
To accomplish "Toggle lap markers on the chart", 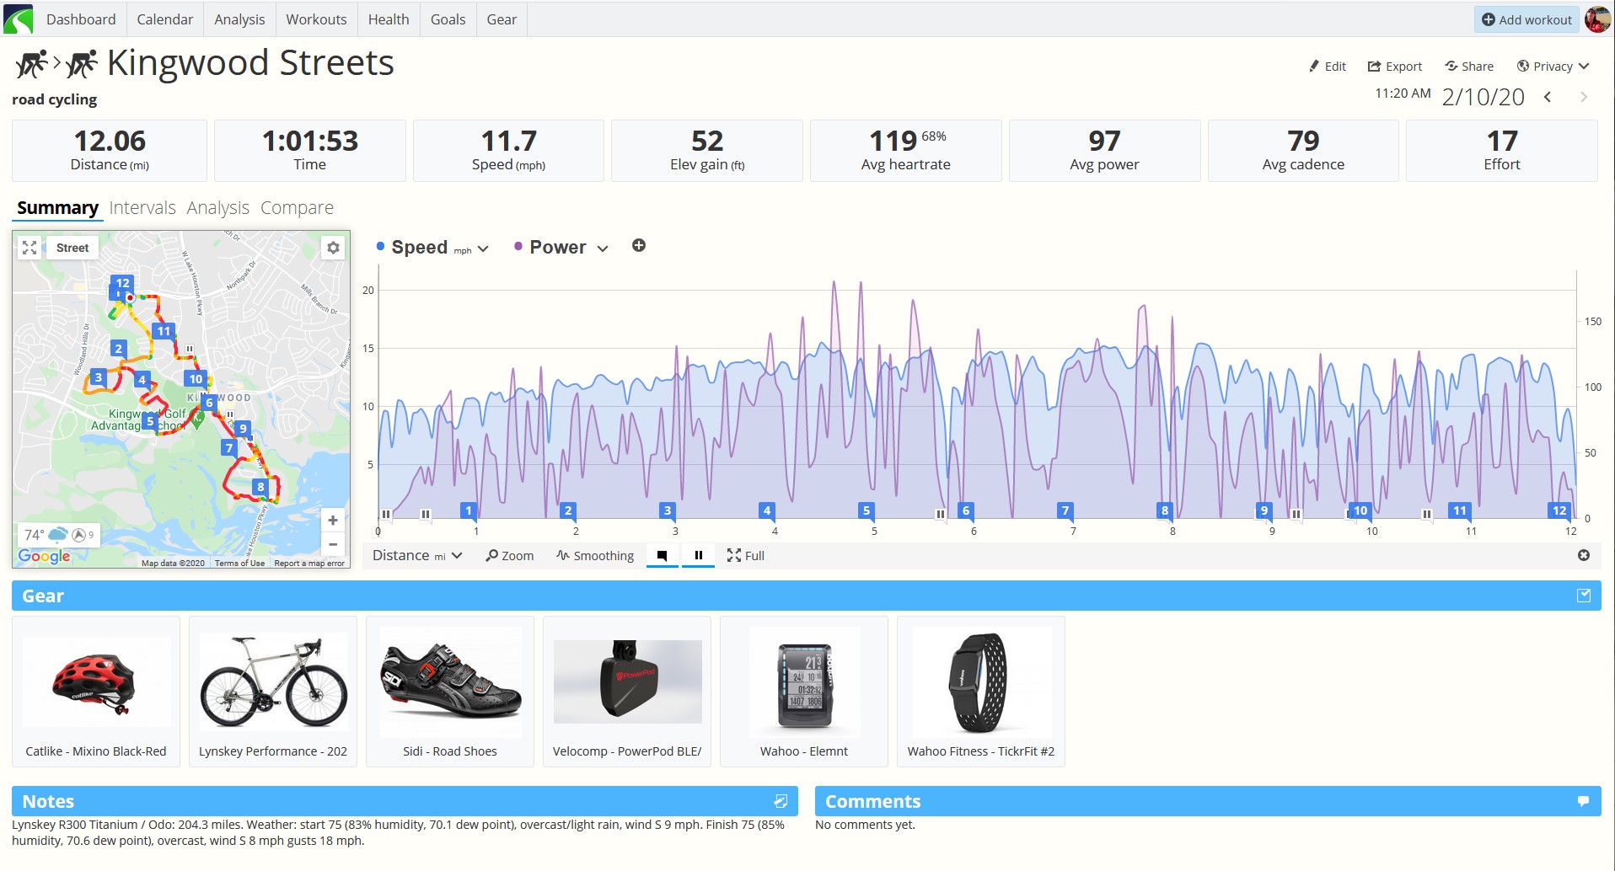I will [x=663, y=555].
